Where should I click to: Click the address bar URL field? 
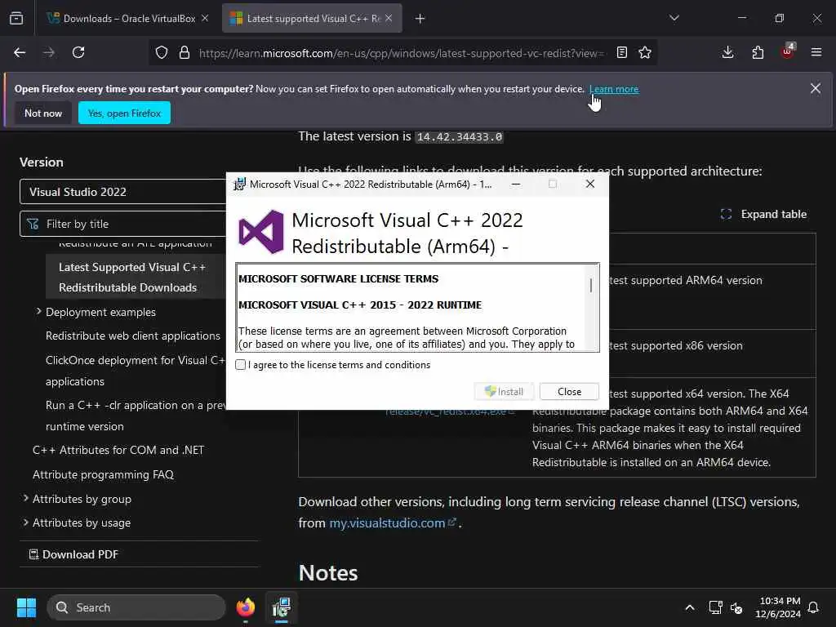pyautogui.click(x=401, y=53)
